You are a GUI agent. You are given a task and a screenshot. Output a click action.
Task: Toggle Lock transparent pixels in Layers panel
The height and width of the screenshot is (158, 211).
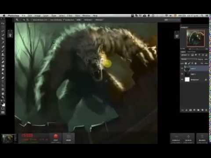click(186, 63)
